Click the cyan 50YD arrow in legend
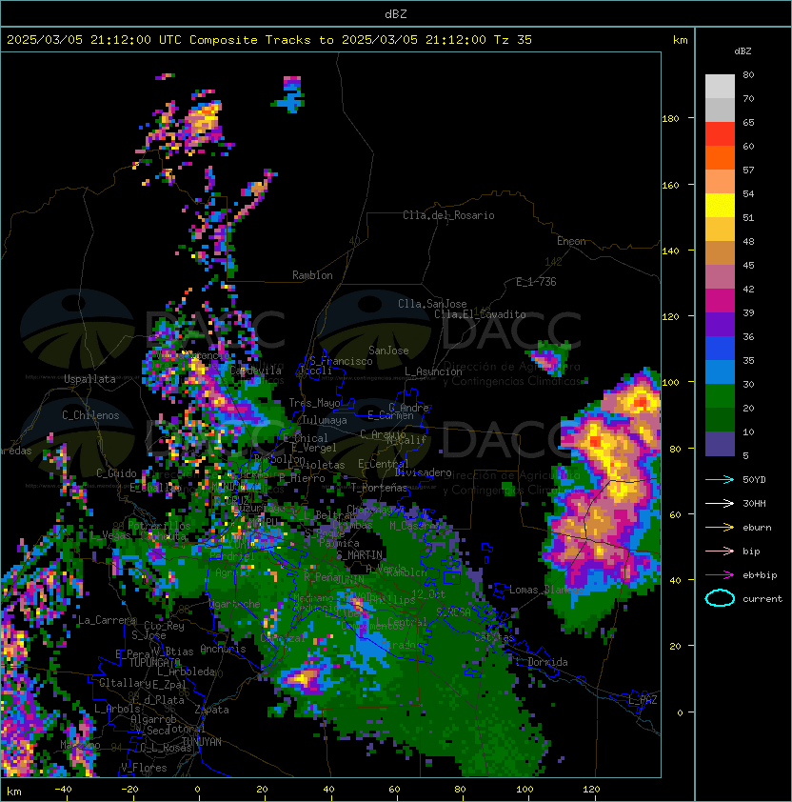This screenshot has height=802, width=792. (x=720, y=480)
